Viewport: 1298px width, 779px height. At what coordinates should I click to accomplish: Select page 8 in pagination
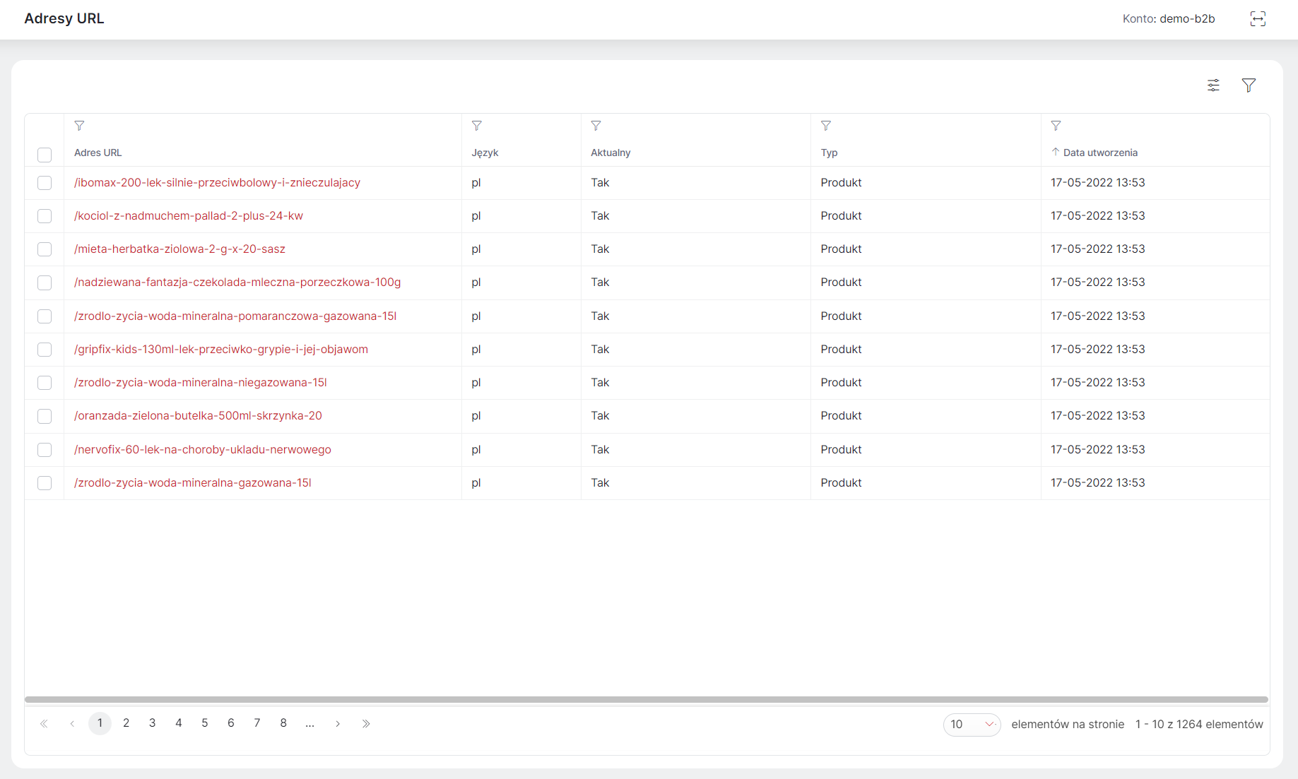[283, 723]
